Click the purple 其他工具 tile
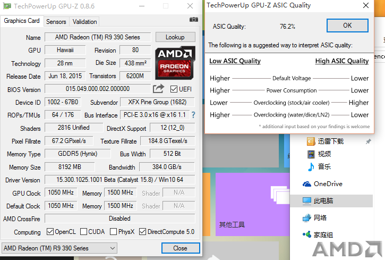The height and width of the screenshot is (260, 385). point(253,205)
